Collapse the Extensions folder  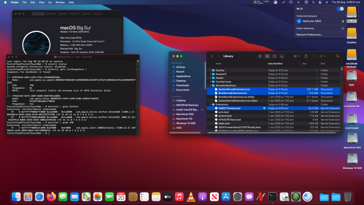coord(210,105)
